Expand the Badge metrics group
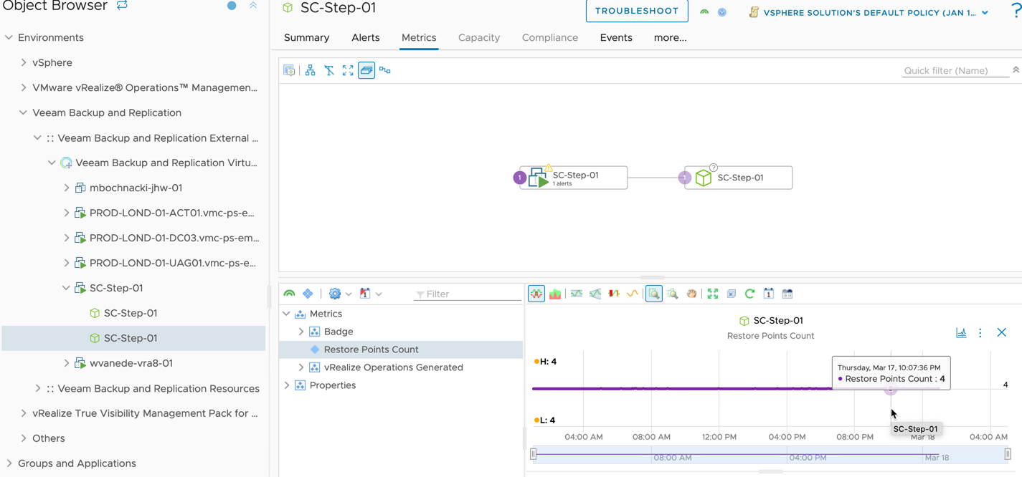The width and height of the screenshot is (1022, 477). [x=301, y=332]
